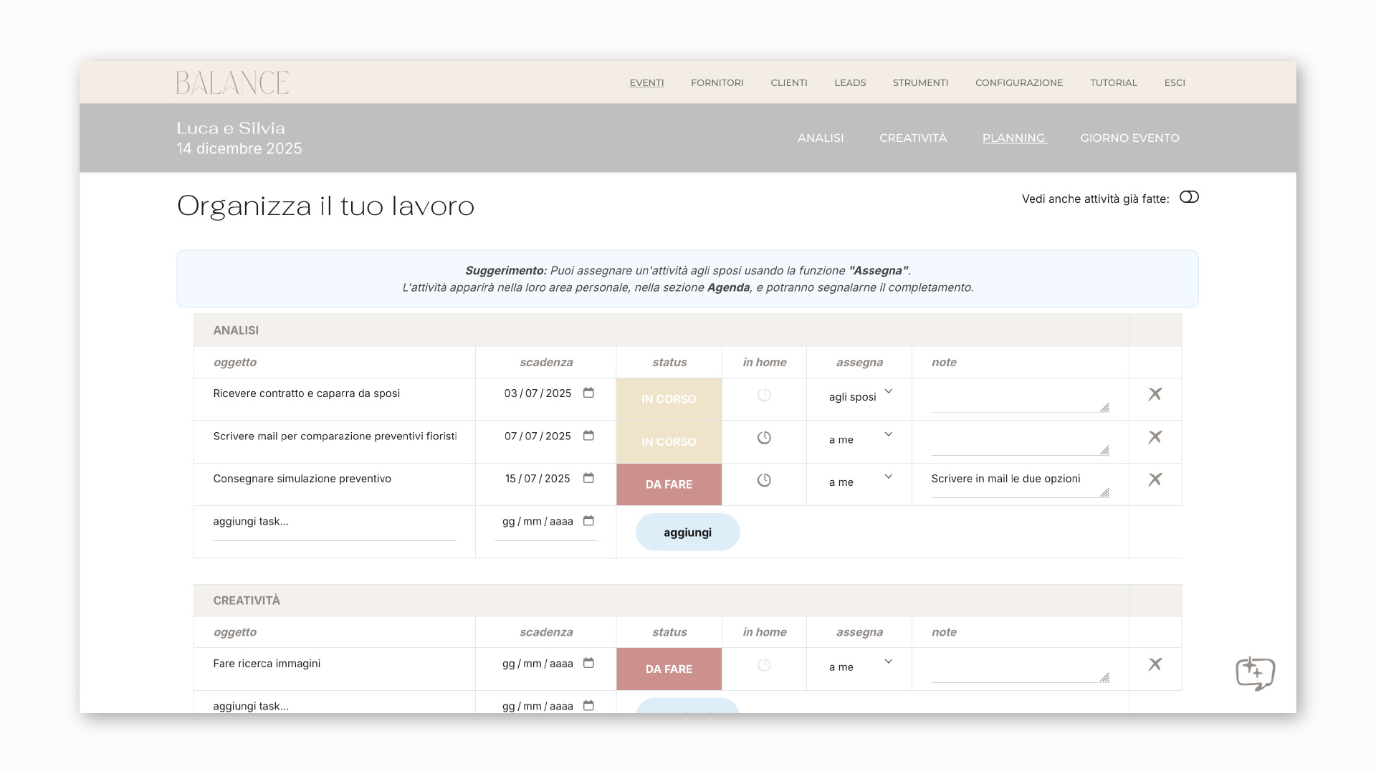Screen dimensions: 1376x774
Task: Open calendar picker for 03/07/2025 date
Action: 588,393
